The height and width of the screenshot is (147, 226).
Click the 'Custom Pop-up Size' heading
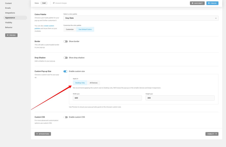(x=43, y=71)
